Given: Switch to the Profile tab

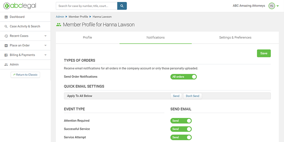Looking at the screenshot, I should 87,38.
